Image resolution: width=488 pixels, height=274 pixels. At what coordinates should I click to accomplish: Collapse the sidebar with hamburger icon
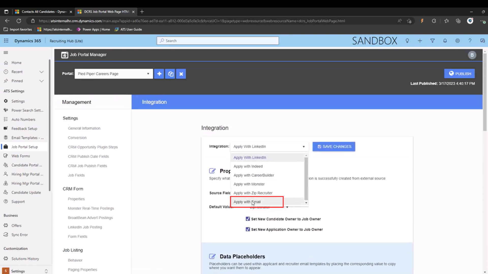click(6, 53)
